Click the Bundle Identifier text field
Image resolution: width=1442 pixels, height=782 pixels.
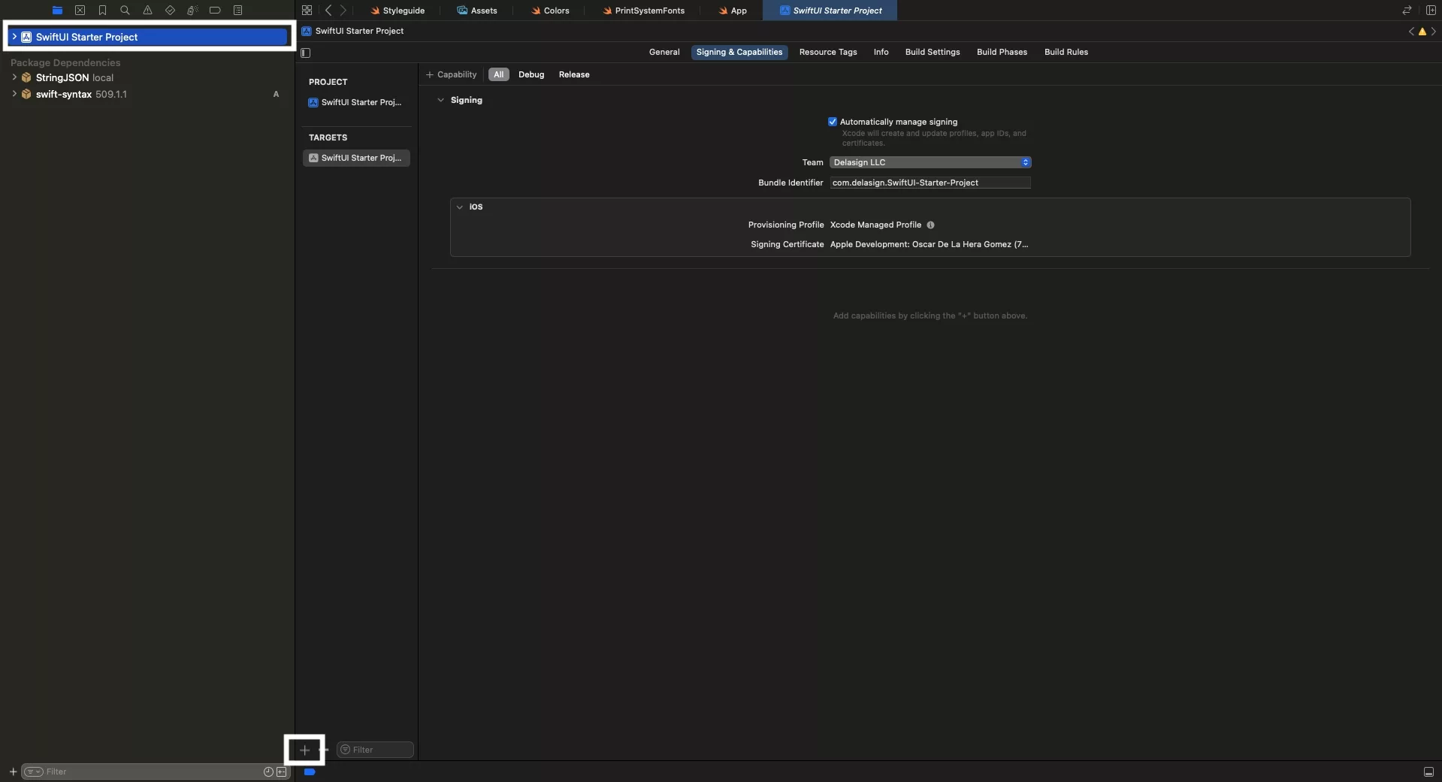[x=930, y=183]
